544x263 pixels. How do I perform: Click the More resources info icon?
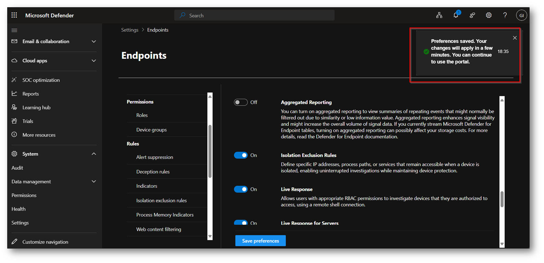pos(14,134)
